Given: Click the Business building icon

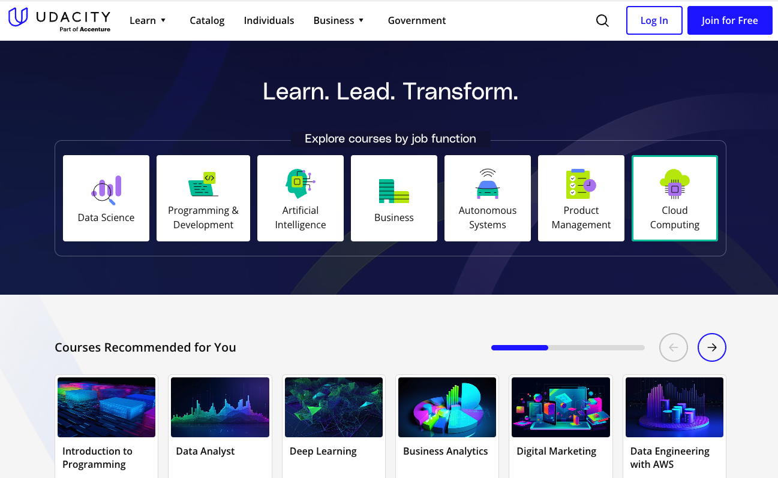Looking at the screenshot, I should 393,190.
